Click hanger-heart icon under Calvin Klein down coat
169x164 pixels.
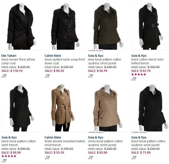coord(47,76)
